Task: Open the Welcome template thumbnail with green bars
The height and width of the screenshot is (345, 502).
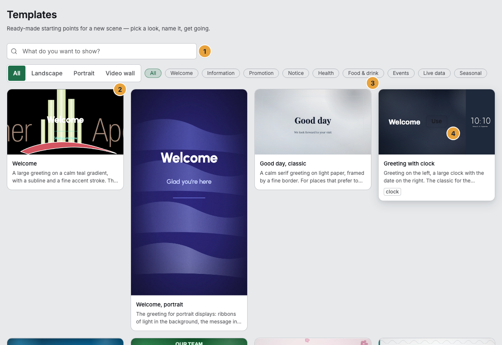Action: point(65,122)
